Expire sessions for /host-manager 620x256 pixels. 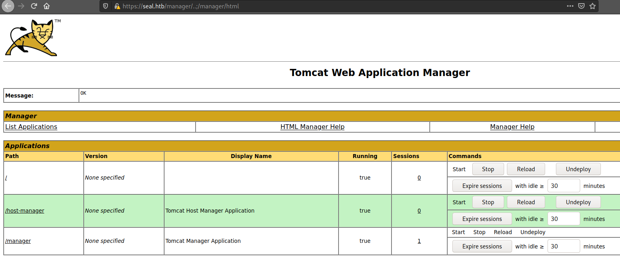[482, 219]
